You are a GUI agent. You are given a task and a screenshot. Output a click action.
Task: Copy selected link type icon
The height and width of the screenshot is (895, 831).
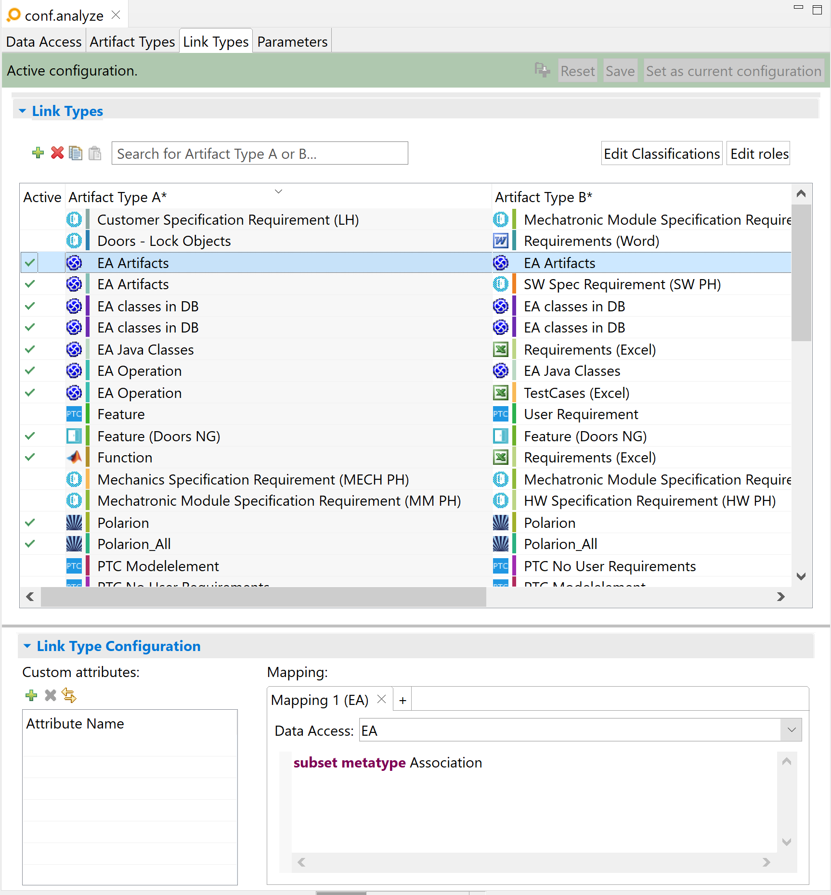[x=76, y=153]
